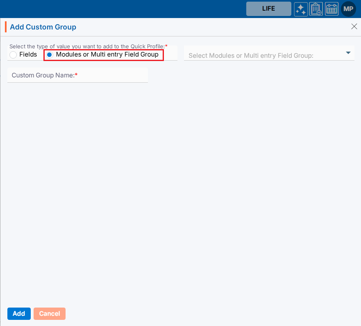This screenshot has width=361, height=326.
Task: Open the AI sparkle assistant icon
Action: [x=301, y=9]
